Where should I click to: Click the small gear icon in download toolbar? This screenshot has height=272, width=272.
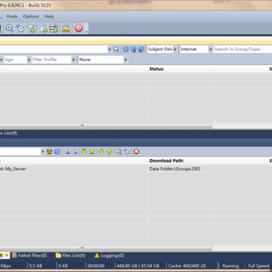(x=127, y=152)
